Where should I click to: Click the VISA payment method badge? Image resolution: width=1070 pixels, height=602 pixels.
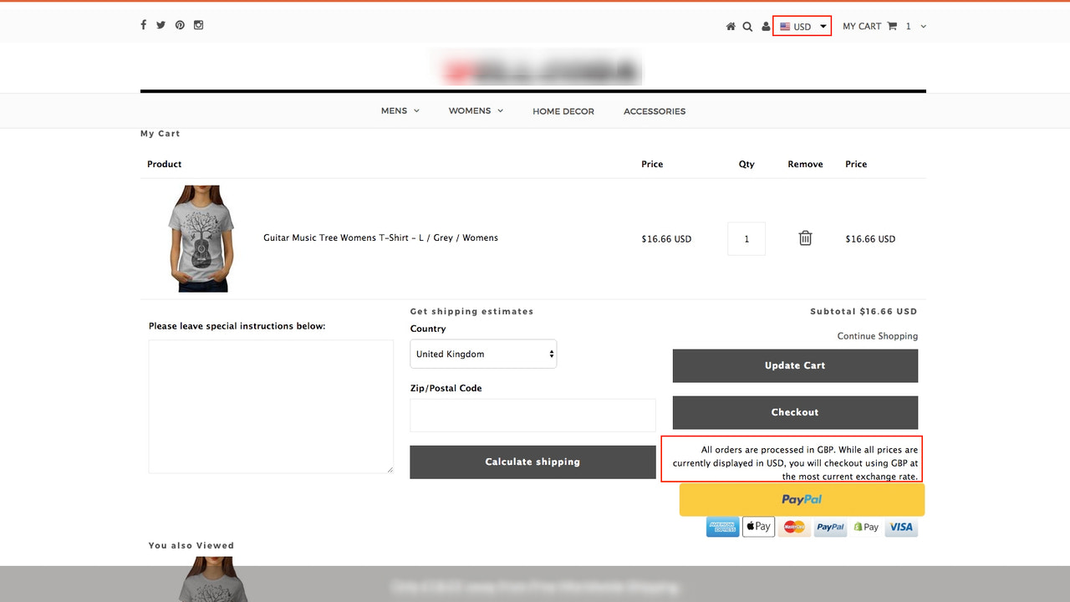click(x=901, y=527)
